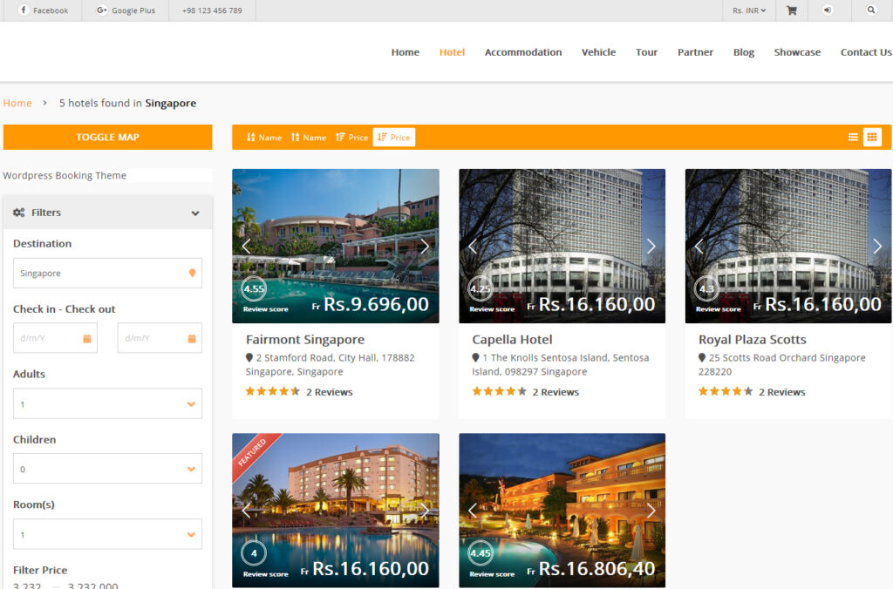This screenshot has height=589, width=893.
Task: Click the Wordpress Booking Theme text
Action: point(65,175)
